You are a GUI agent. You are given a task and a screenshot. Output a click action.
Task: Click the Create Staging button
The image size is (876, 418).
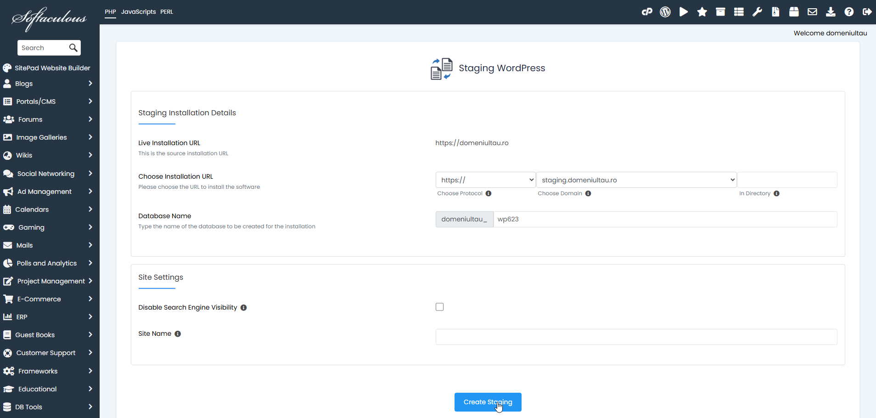tap(488, 402)
